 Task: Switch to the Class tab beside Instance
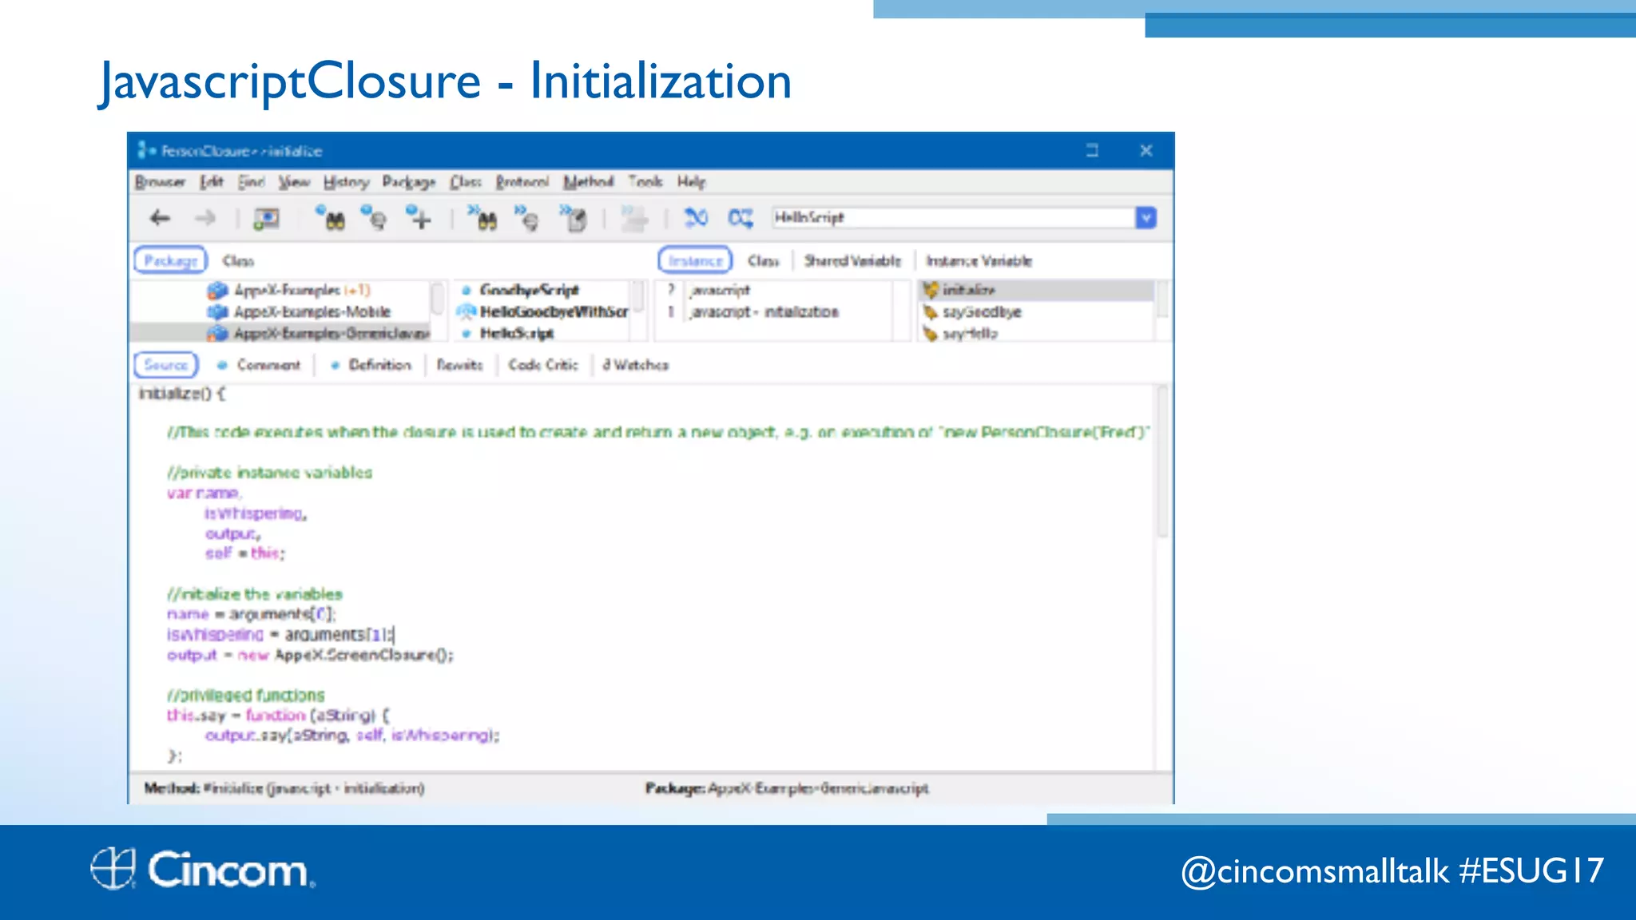[x=763, y=261]
